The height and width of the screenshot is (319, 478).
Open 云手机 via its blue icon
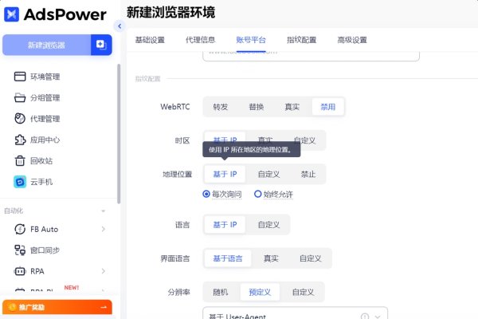[20, 182]
